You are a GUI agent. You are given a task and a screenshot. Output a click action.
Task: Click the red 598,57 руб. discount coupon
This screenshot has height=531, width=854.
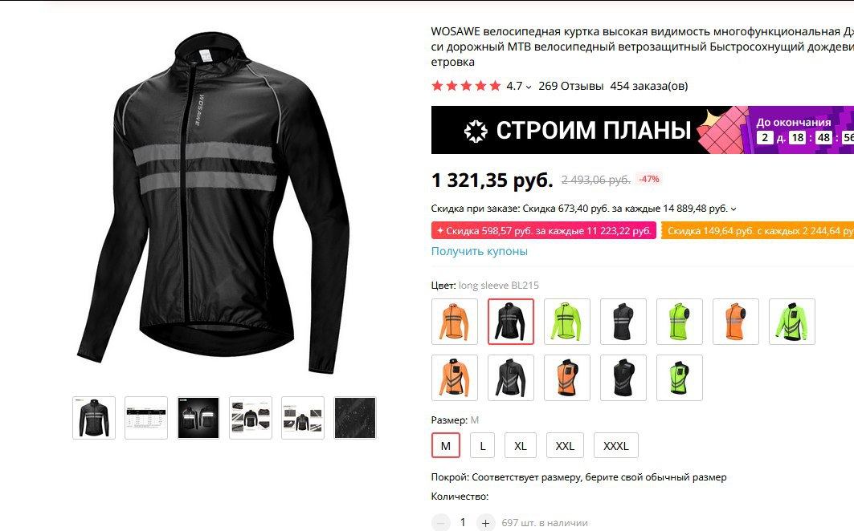click(544, 231)
